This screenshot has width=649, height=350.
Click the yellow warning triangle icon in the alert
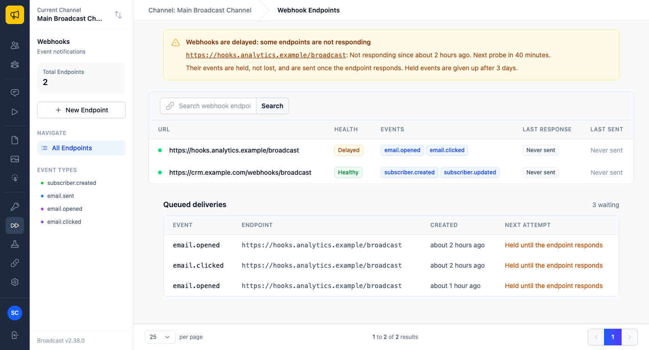tap(176, 43)
